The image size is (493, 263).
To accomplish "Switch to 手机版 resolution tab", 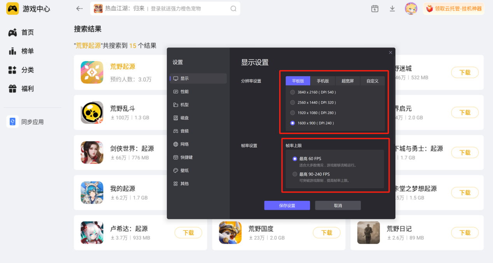I will (x=323, y=81).
